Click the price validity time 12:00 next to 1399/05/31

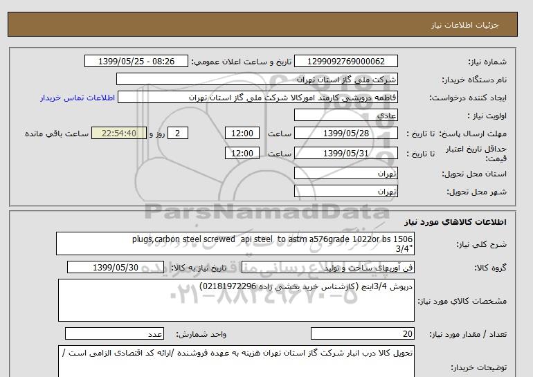tap(242, 153)
